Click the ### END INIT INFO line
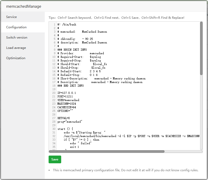The width and height of the screenshot is (208, 180). click(70, 86)
